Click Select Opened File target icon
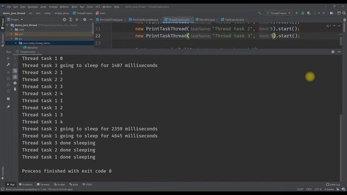Image resolution: width=347 pixels, height=195 pixels. [64, 19]
